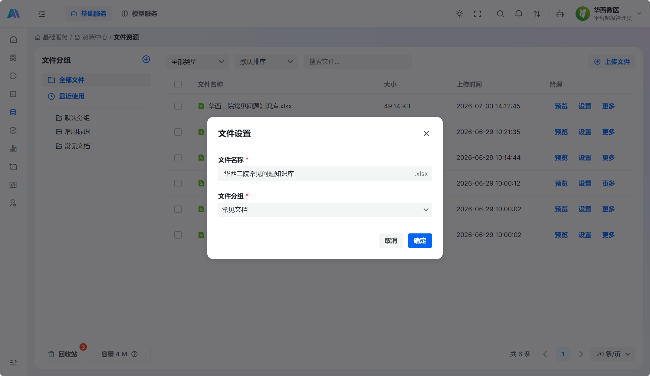Switch theme with the sun icon
The height and width of the screenshot is (376, 650).
click(459, 14)
